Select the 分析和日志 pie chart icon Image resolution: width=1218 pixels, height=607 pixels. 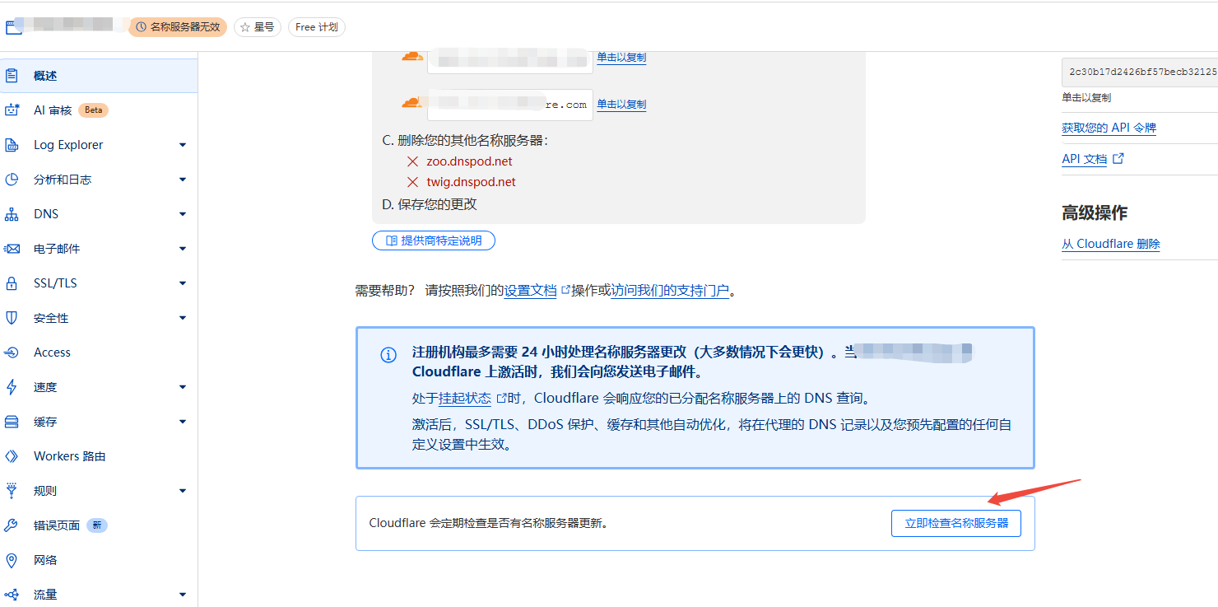pos(12,180)
